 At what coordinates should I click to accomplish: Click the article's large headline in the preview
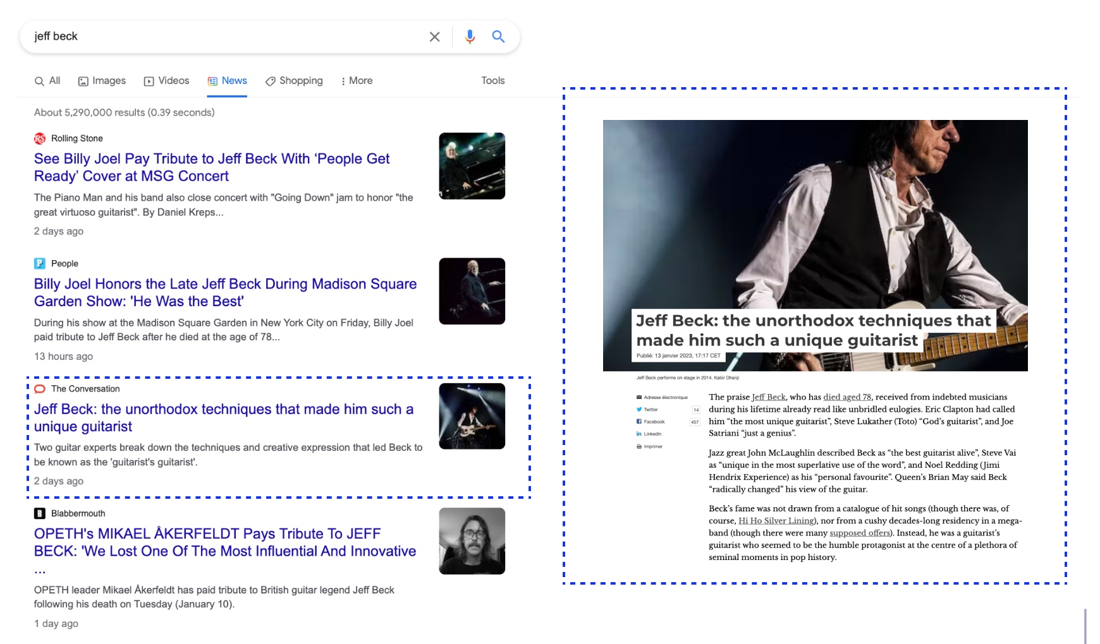click(x=813, y=330)
